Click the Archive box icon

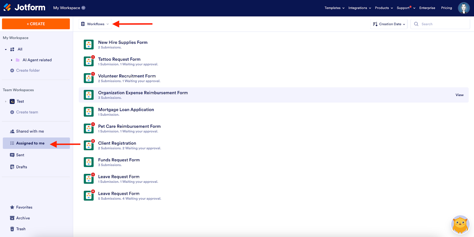(x=12, y=218)
